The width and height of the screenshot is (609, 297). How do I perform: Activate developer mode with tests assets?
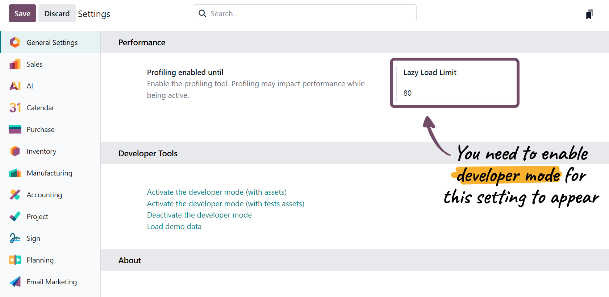pos(226,204)
